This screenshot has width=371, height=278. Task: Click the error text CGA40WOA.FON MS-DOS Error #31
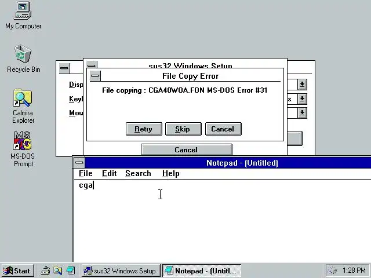coord(208,90)
